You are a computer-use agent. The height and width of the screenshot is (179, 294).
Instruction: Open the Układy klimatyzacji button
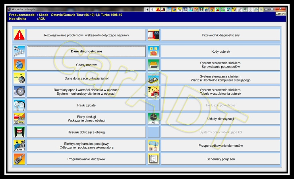point(220,119)
